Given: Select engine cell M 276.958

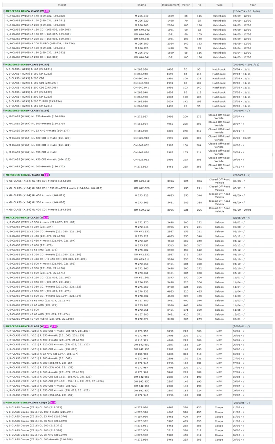Looking at the screenshot, I should point(142,331).
